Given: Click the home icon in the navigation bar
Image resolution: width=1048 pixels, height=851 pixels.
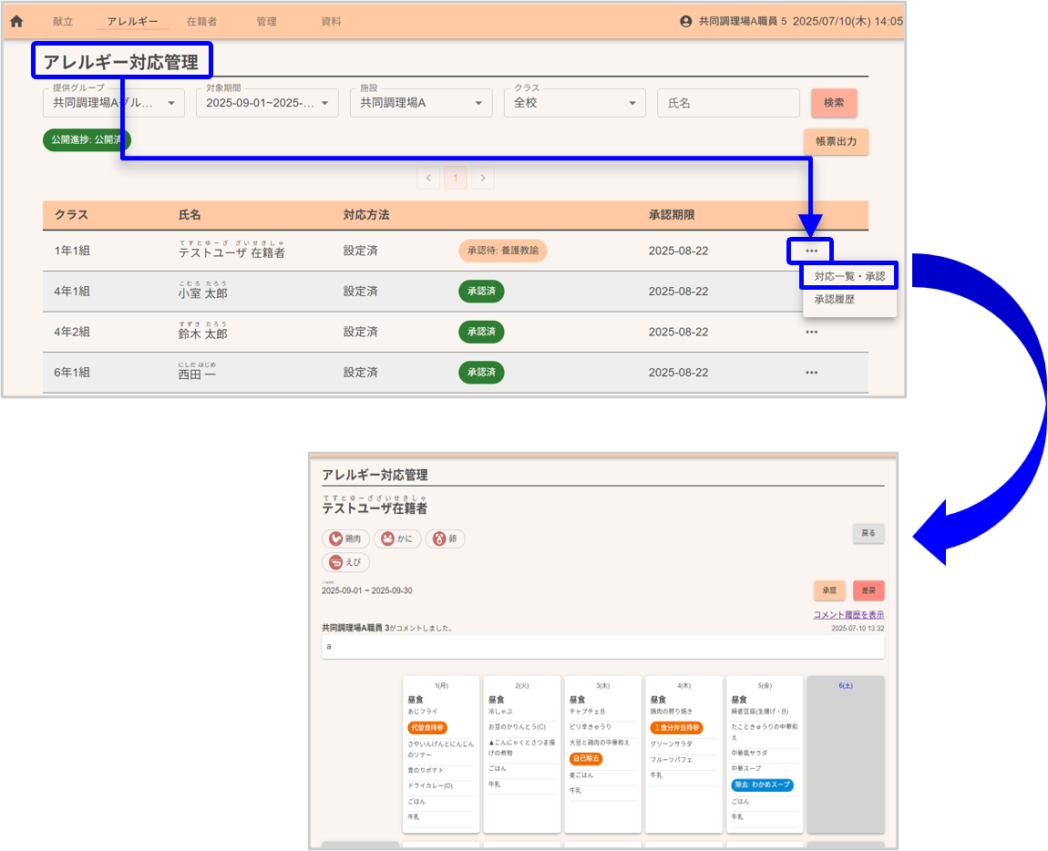Looking at the screenshot, I should click(16, 21).
